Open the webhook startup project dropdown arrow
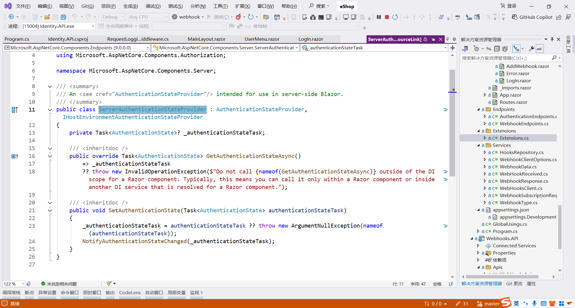 (x=203, y=17)
